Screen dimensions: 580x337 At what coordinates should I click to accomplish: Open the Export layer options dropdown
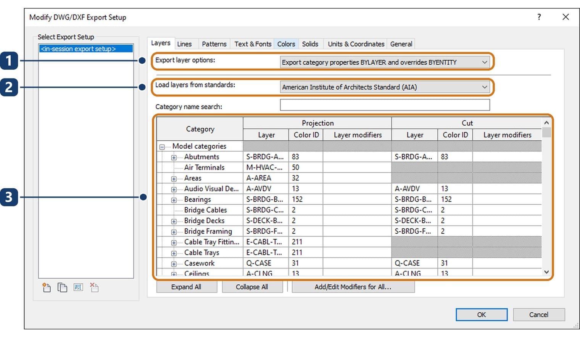tap(385, 62)
